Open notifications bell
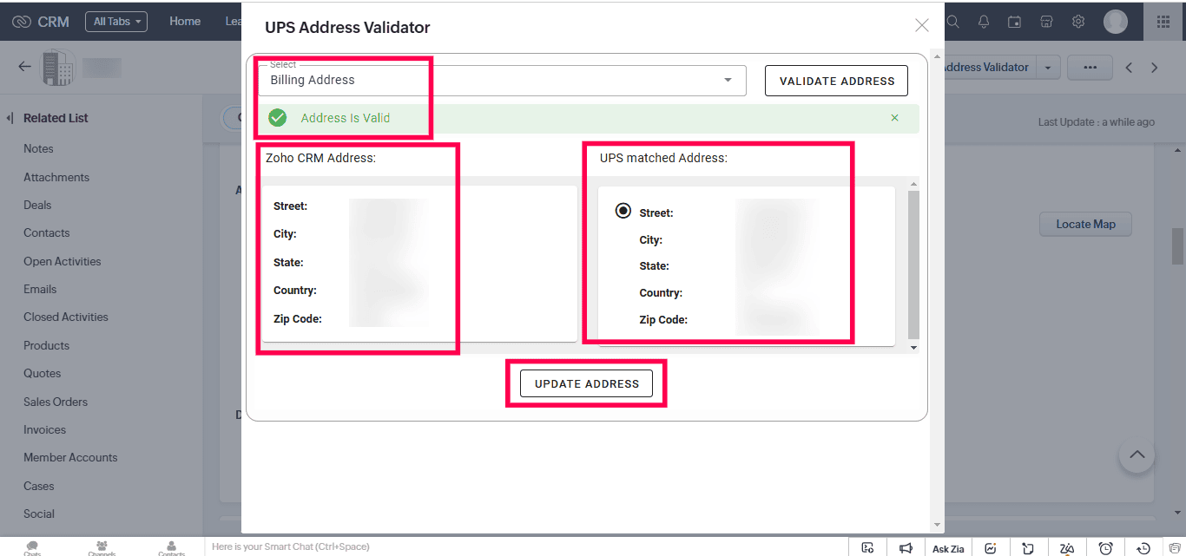The image size is (1186, 556). [984, 22]
